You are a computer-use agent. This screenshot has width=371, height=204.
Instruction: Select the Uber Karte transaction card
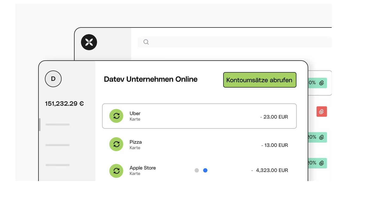[199, 116]
